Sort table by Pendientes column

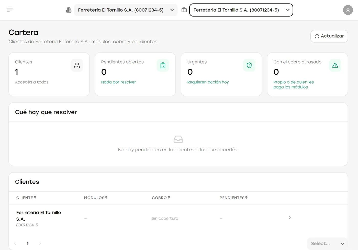coord(233,198)
